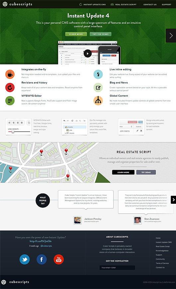Click the green Learn More button
The height and width of the screenshot is (289, 176).
(76, 34)
